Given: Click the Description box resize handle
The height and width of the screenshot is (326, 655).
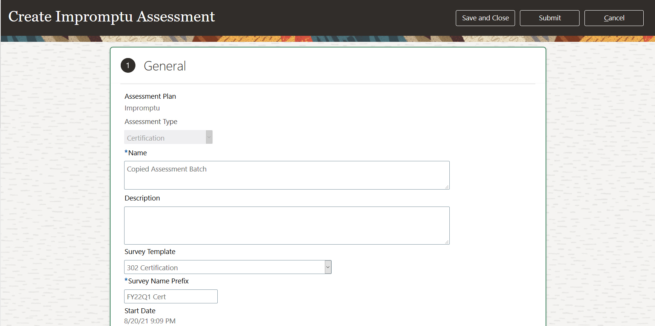Looking at the screenshot, I should 447,242.
